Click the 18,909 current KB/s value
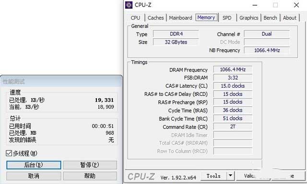The width and height of the screenshot is (307, 184). coord(106,107)
